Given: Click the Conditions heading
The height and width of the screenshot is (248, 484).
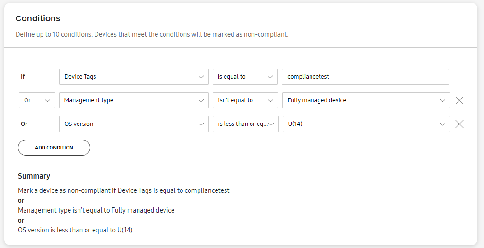Looking at the screenshot, I should pyautogui.click(x=38, y=18).
